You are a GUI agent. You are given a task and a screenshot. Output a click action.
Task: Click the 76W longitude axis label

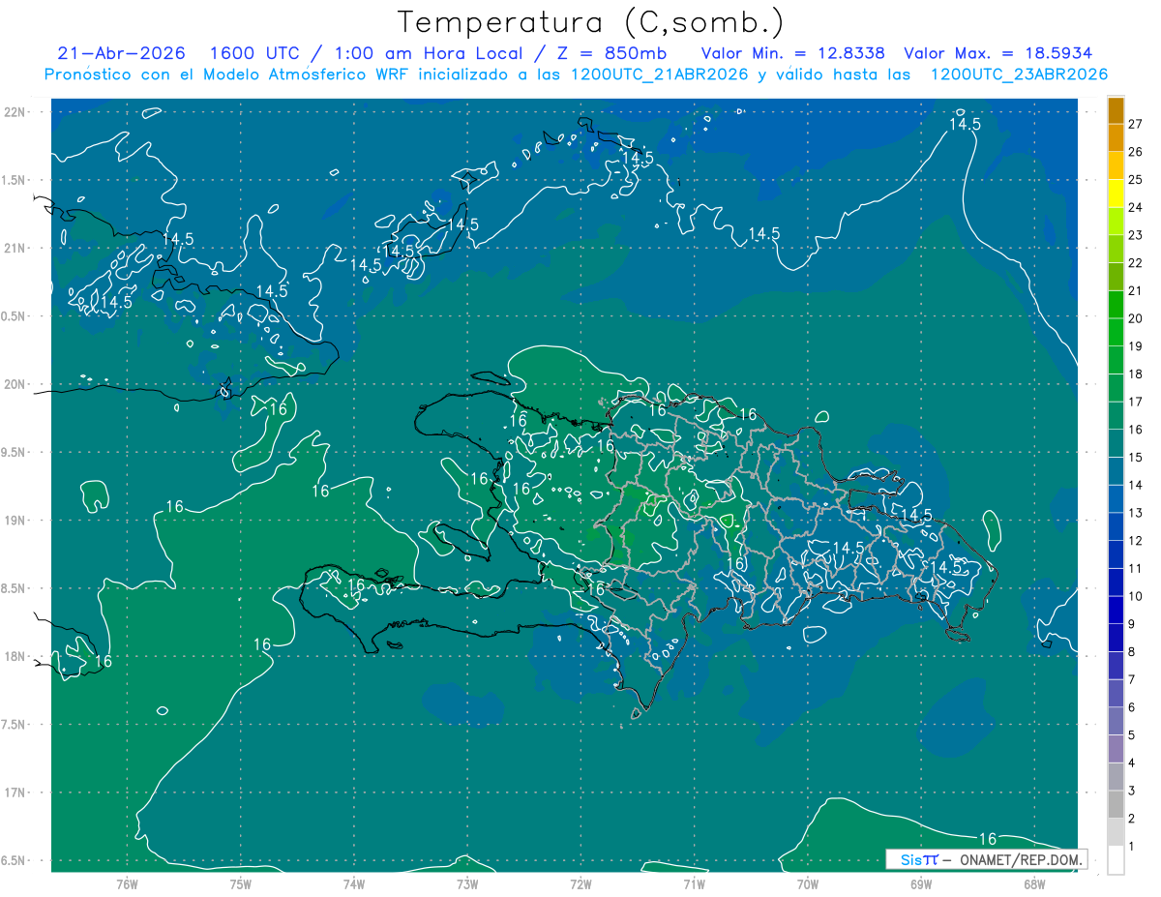click(127, 884)
